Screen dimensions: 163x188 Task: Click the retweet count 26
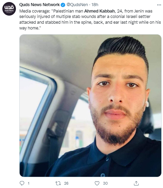pyautogui.click(x=66, y=183)
